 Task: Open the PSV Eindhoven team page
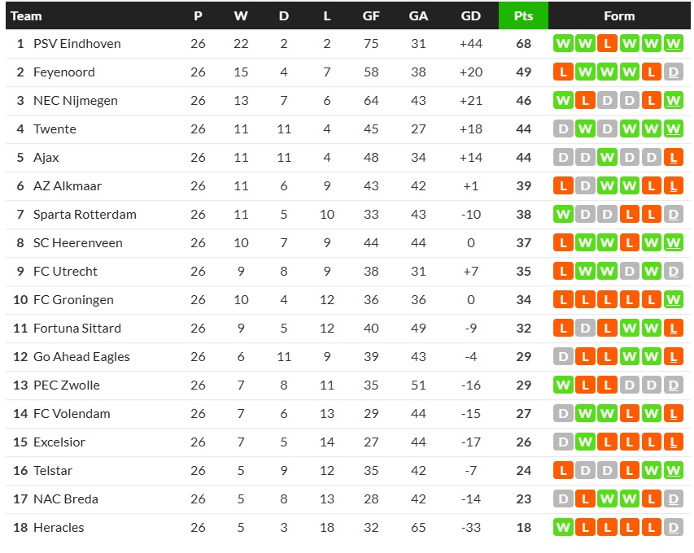pos(76,44)
